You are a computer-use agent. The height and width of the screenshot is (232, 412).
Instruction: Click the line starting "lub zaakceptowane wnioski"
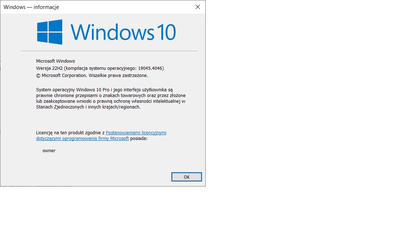[111, 101]
